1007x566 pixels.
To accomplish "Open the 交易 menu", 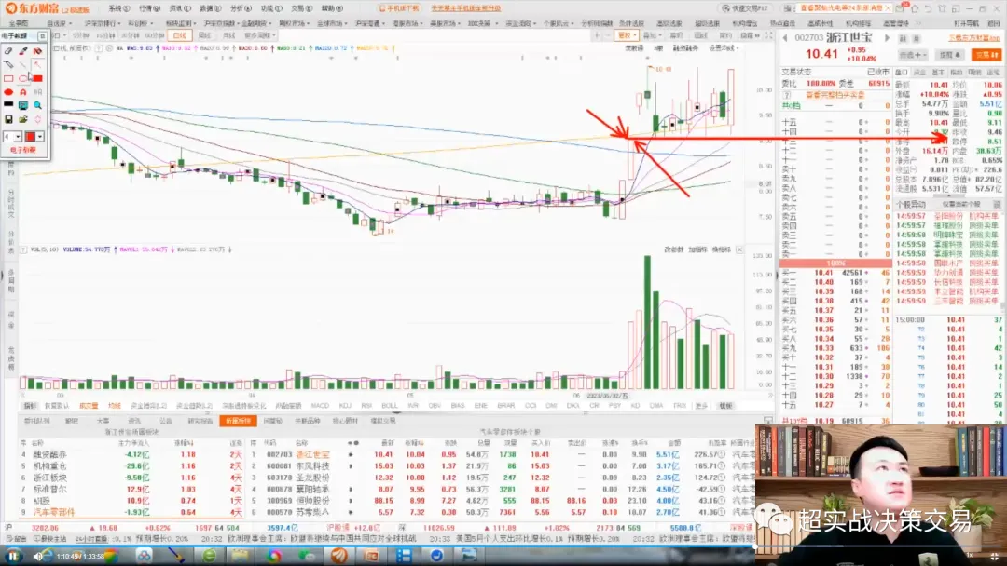I will pos(301,8).
